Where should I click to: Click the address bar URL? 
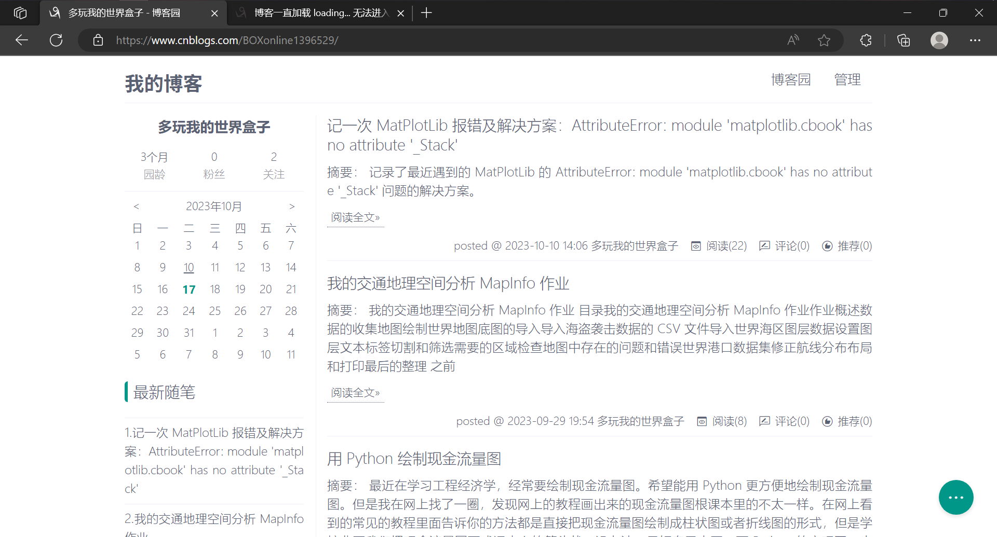tap(227, 40)
